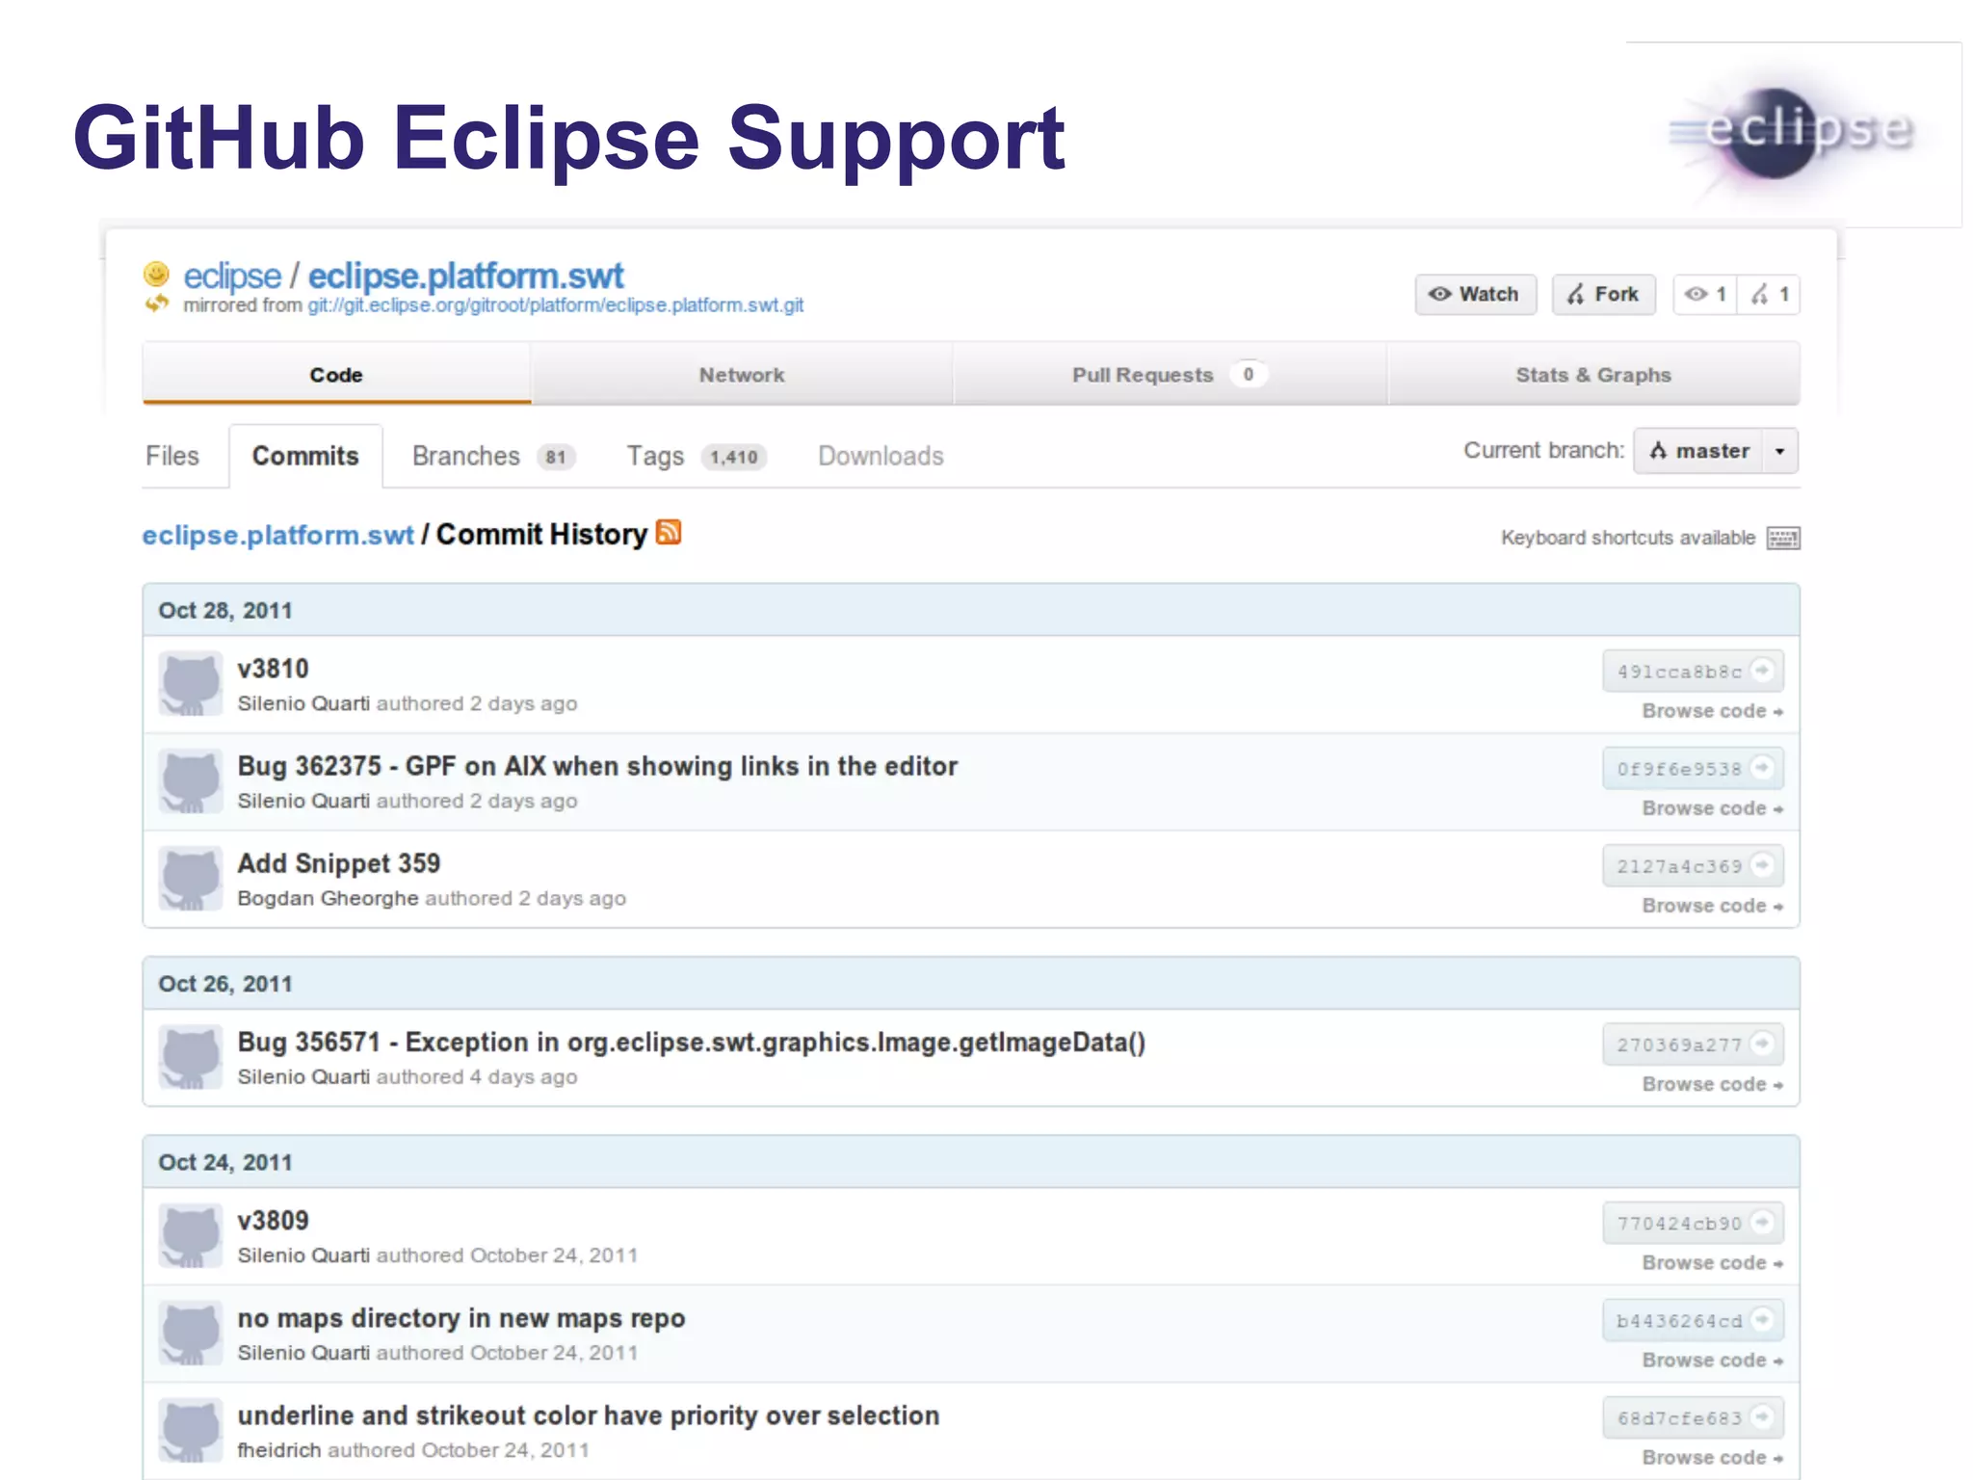The image size is (1973, 1480).
Task: Open the v3809 commit
Action: coord(273,1221)
